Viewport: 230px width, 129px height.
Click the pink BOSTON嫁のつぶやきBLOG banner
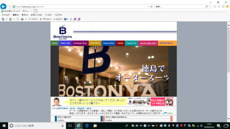pos(162,101)
